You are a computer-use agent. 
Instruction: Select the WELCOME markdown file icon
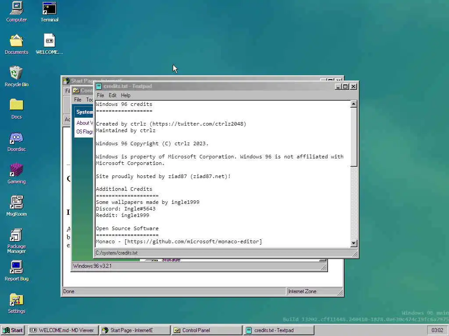tap(49, 44)
